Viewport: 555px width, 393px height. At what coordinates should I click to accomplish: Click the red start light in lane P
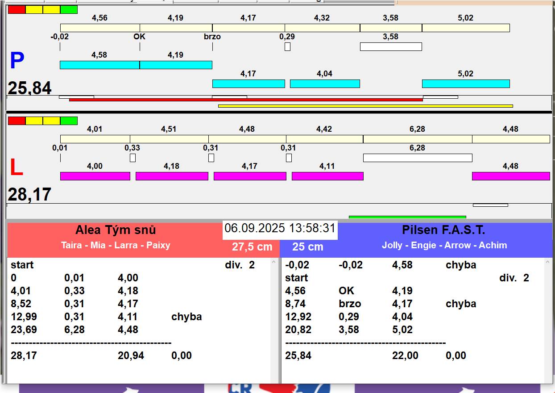coord(17,9)
